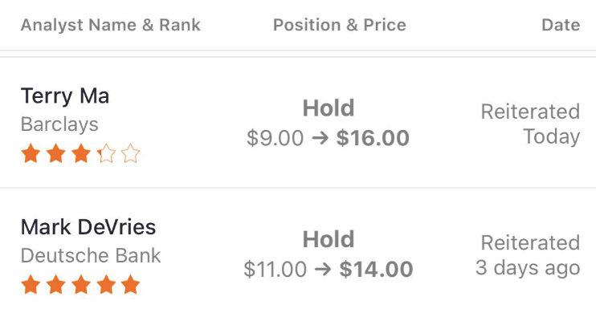Select the Deutsche Bank firm name
This screenshot has width=596, height=313.
tap(91, 255)
